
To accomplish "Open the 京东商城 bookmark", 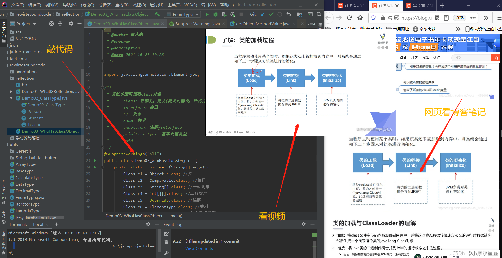I will click(424, 29).
